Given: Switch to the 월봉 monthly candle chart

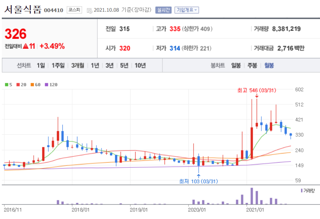Looking at the screenshot, I should tap(269, 66).
